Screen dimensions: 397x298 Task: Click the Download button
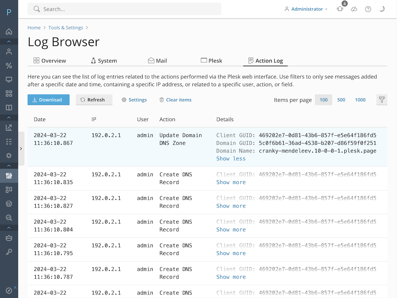coord(48,100)
